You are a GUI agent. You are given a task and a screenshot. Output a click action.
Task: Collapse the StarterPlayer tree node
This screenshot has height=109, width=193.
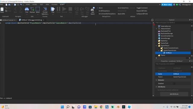tap(156, 46)
